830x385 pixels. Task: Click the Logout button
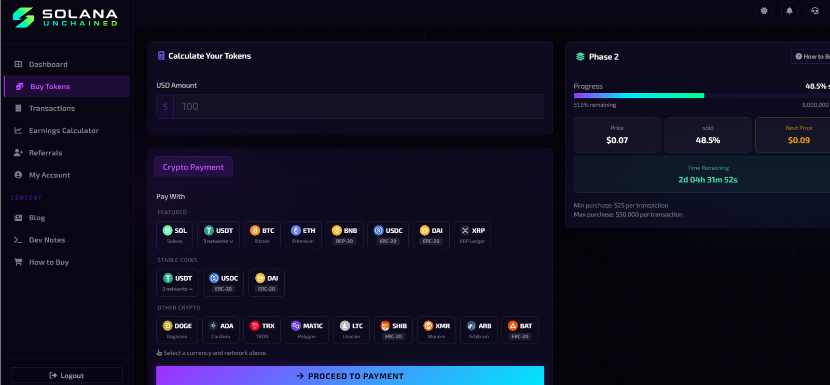(66, 375)
